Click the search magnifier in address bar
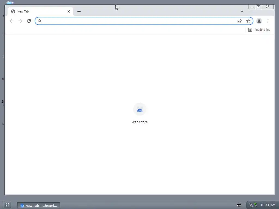279x209 pixels. coord(40,21)
